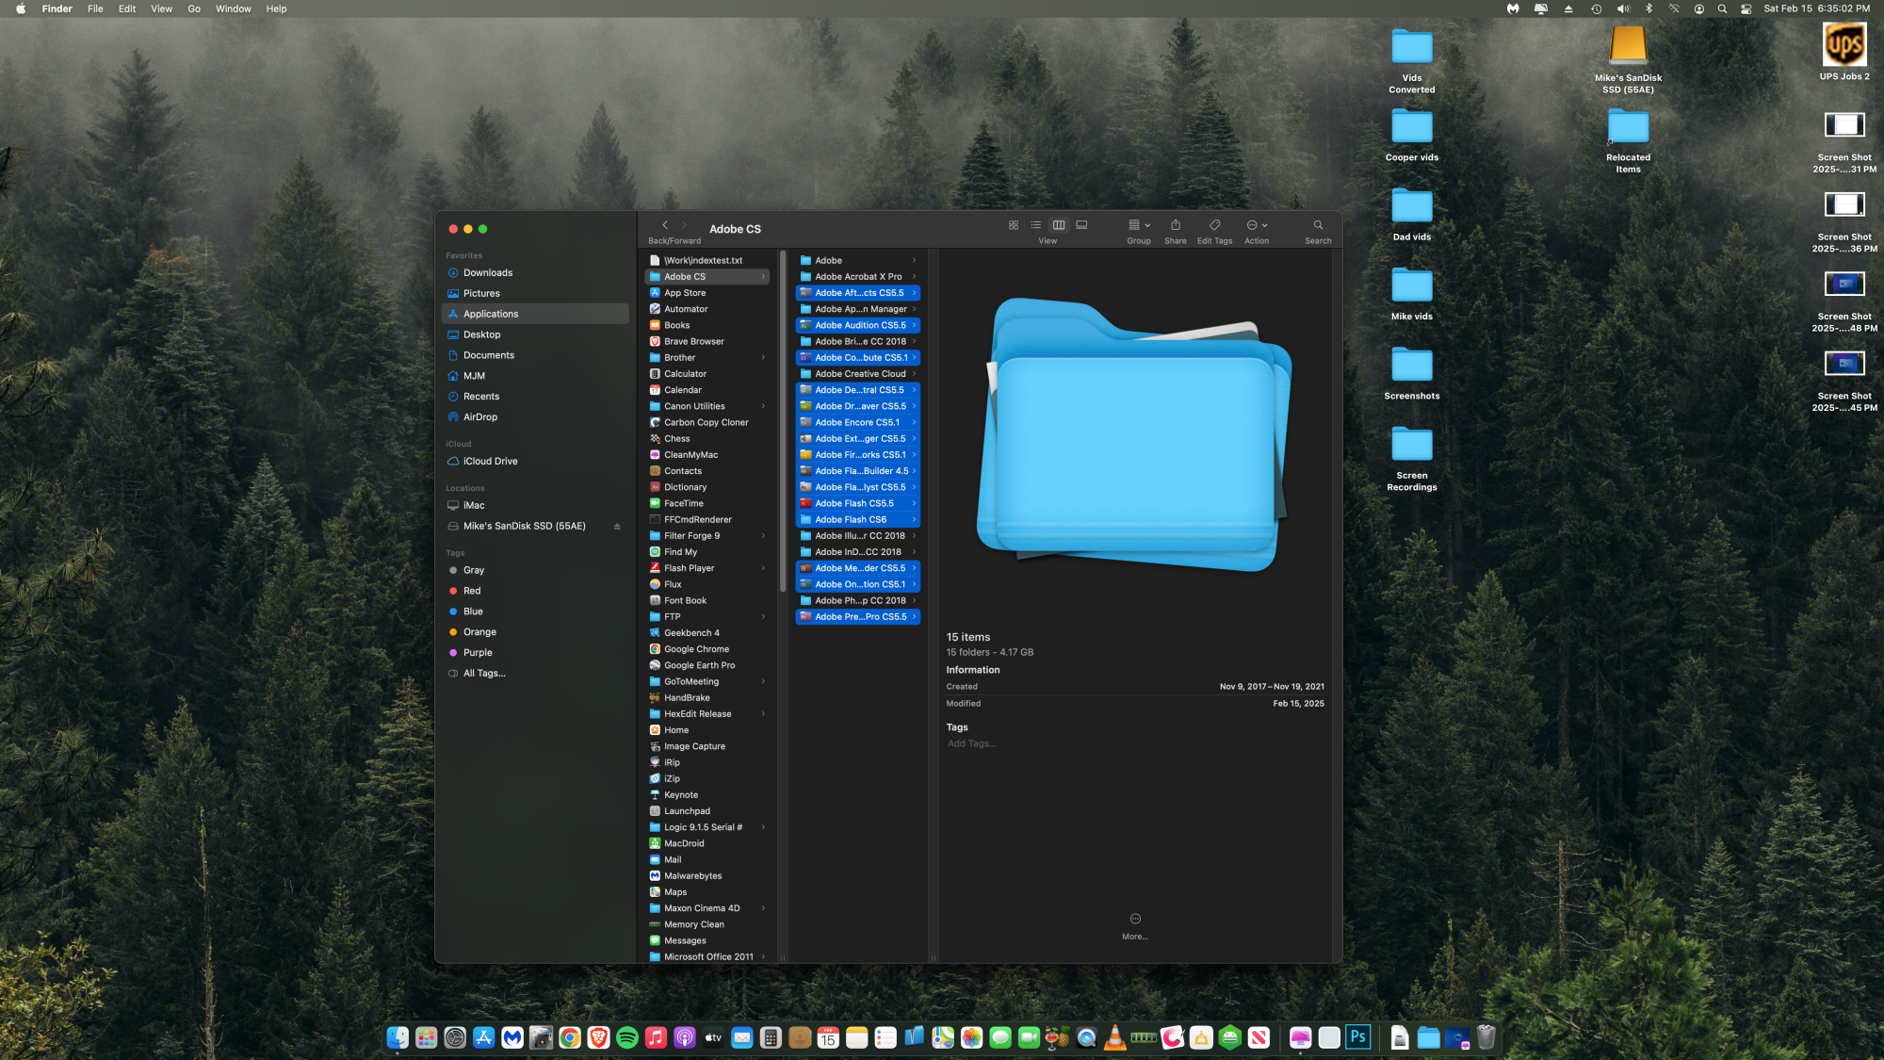The image size is (1884, 1060).
Task: Click the Forward arrow in Finder toolbar
Action: coord(685,225)
